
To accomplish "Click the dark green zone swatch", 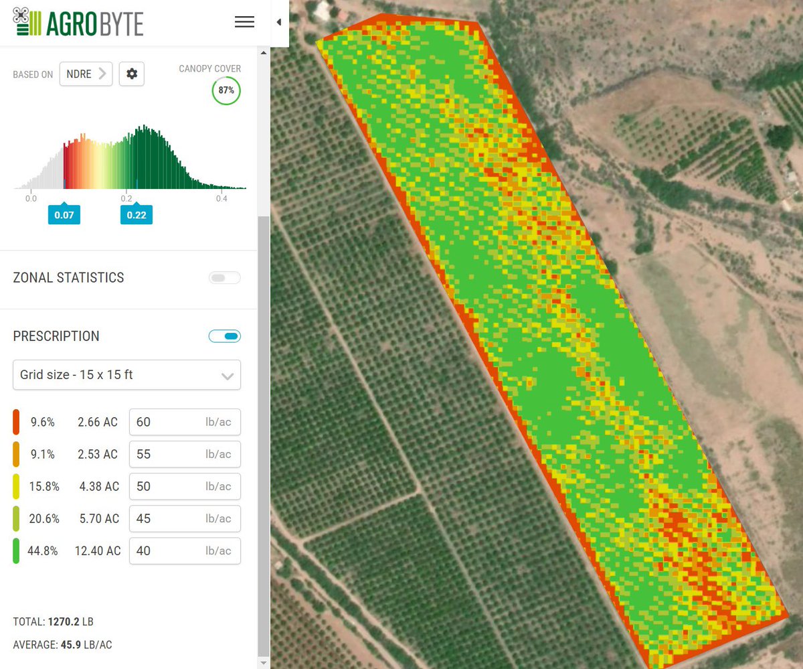I will click(16, 550).
